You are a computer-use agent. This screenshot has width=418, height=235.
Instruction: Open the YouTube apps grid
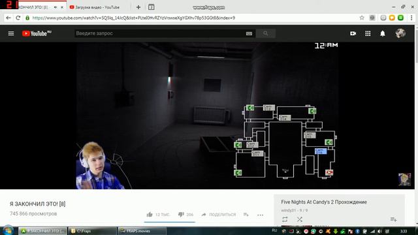click(368, 33)
